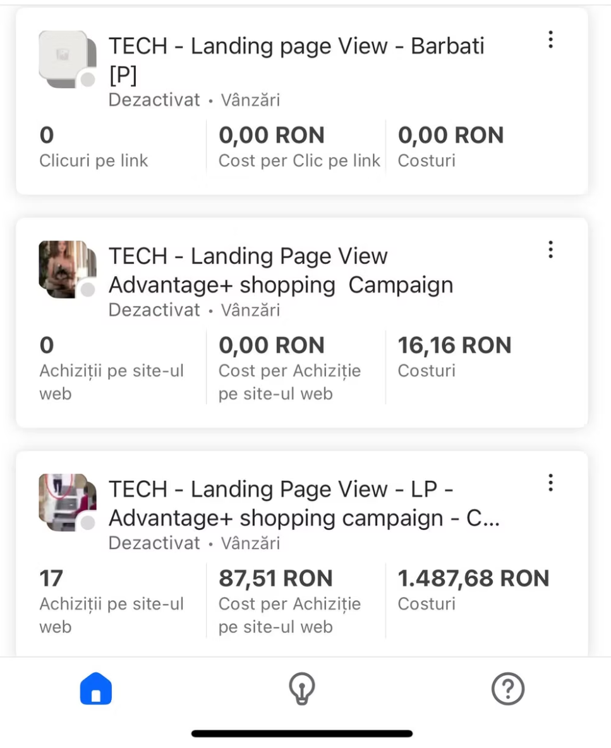The width and height of the screenshot is (611, 748).
Task: Tap the question mark help icon
Action: tap(508, 688)
